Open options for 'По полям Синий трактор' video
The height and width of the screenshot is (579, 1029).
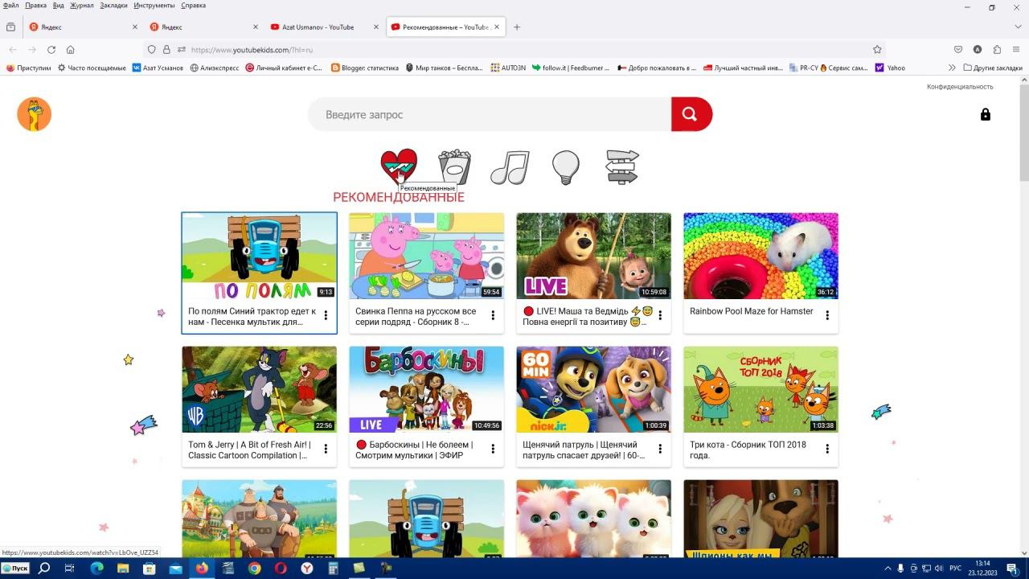point(326,316)
